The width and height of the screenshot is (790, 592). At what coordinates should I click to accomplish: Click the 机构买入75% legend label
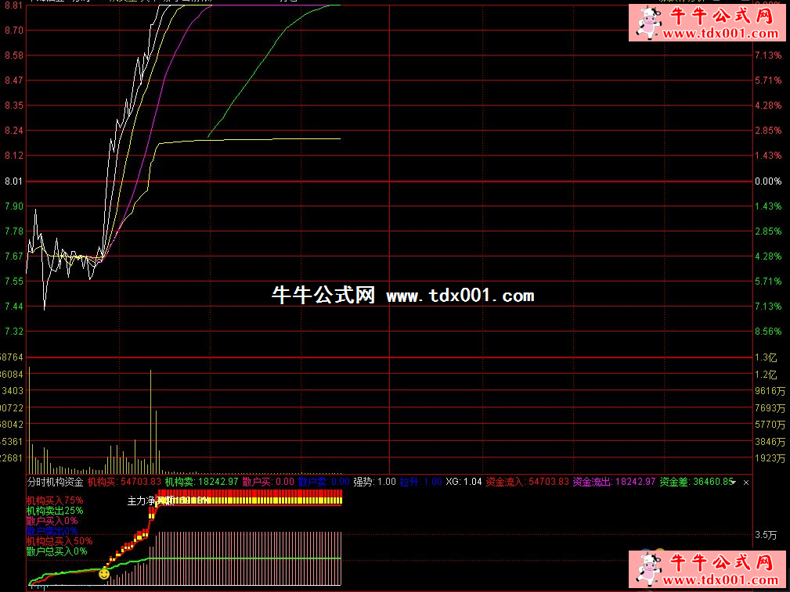55,501
